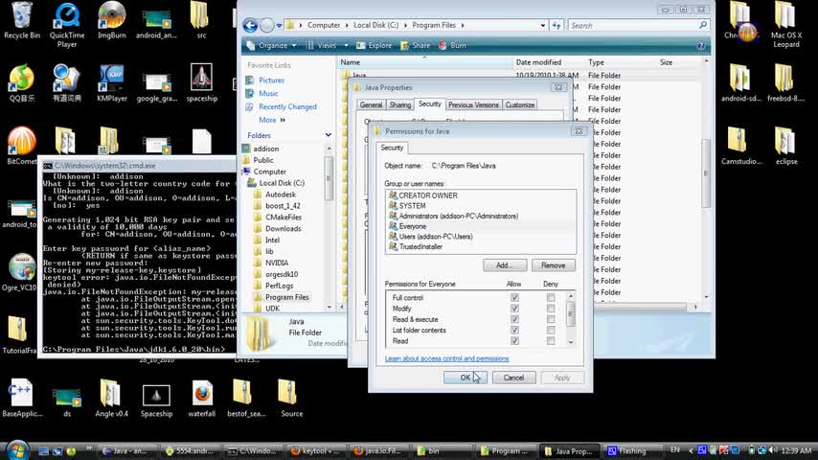Select the BaseApplic C++ file icon

(x=22, y=398)
